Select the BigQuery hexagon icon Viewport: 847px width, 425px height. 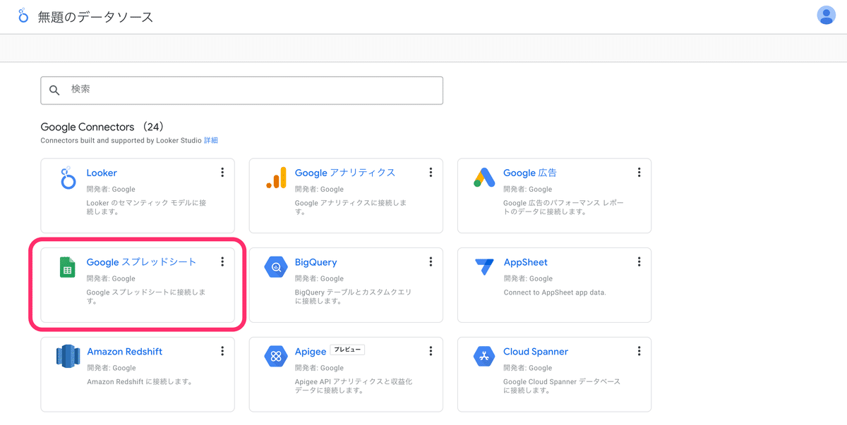point(276,268)
